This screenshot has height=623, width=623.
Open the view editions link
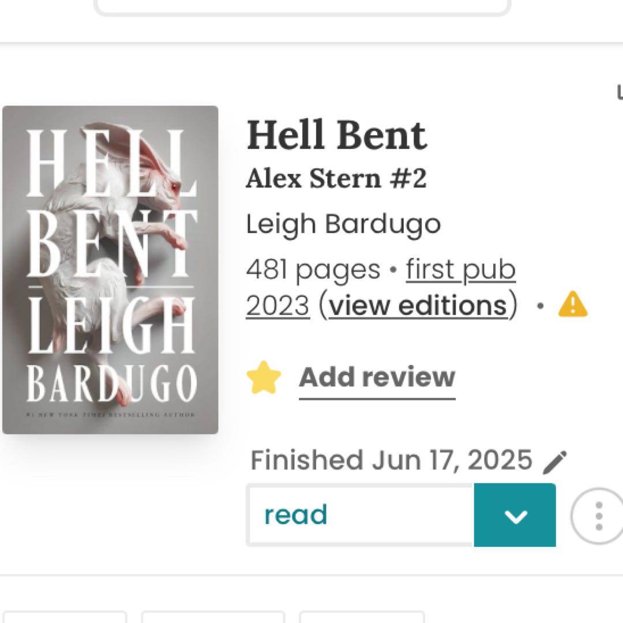(x=419, y=305)
